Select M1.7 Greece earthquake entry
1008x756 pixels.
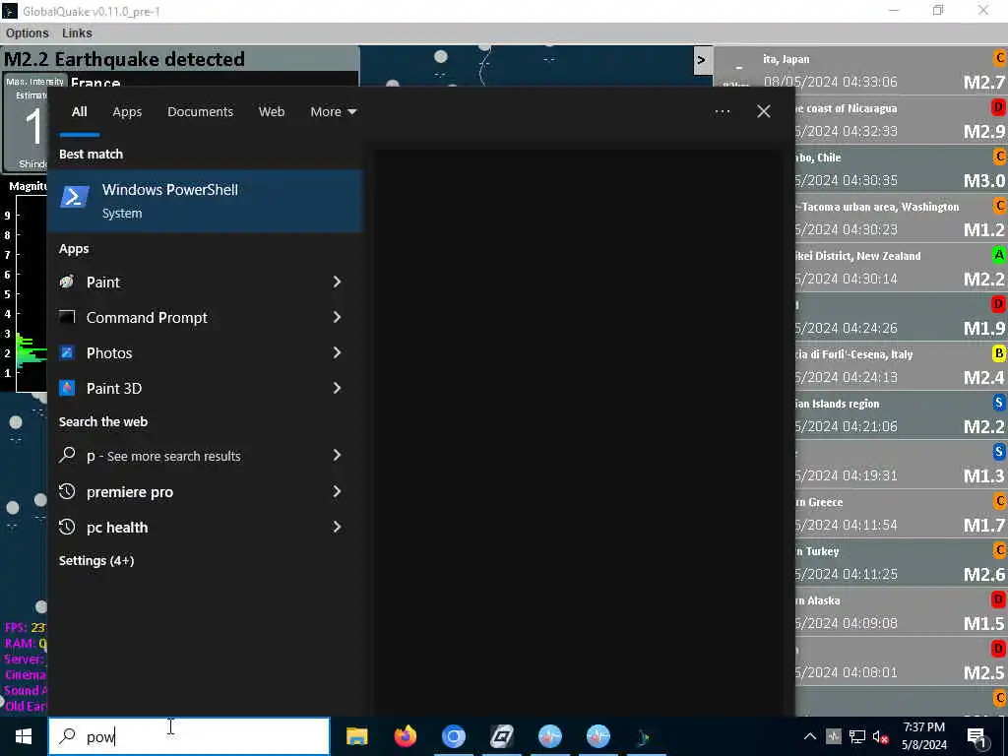click(x=902, y=514)
